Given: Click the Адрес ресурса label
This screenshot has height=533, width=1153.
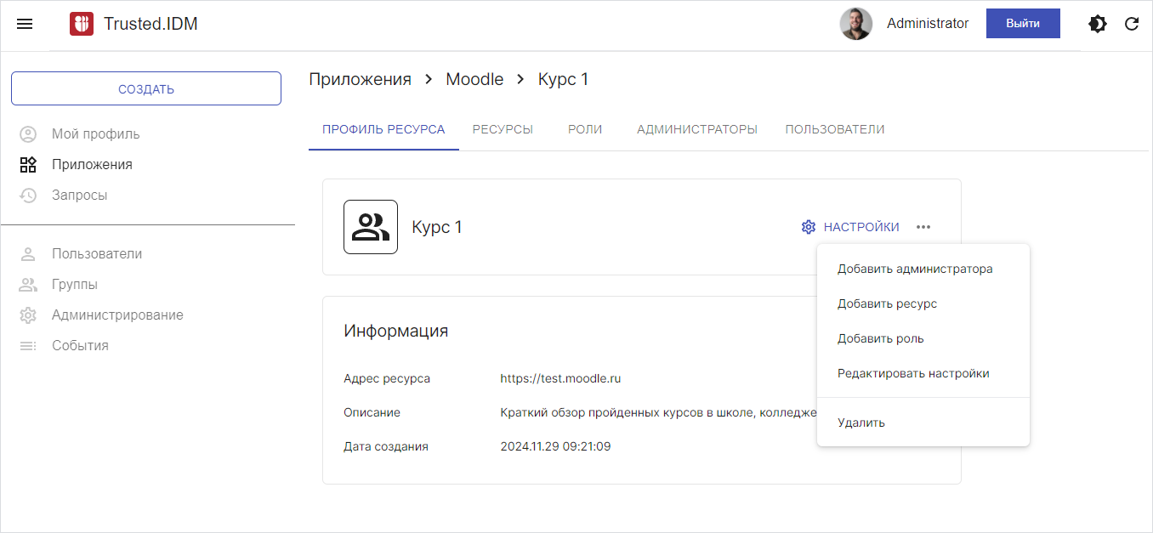Looking at the screenshot, I should coord(387,379).
